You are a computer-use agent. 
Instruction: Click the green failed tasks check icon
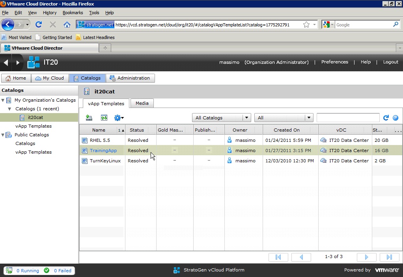47,270
